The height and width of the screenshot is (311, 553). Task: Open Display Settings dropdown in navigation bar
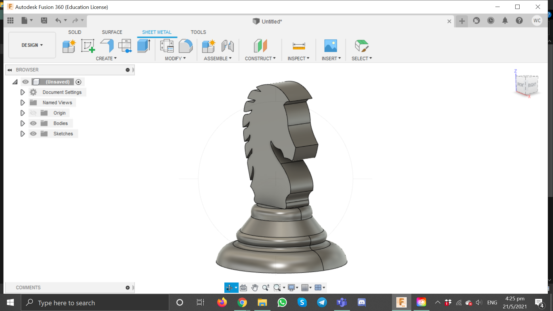pyautogui.click(x=293, y=287)
